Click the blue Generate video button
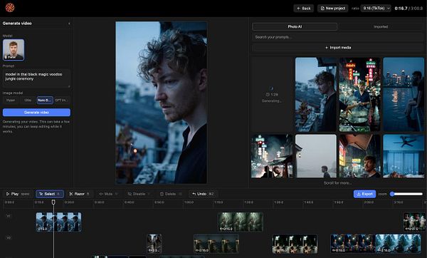Viewport: 427px width, 258px height. pos(36,113)
